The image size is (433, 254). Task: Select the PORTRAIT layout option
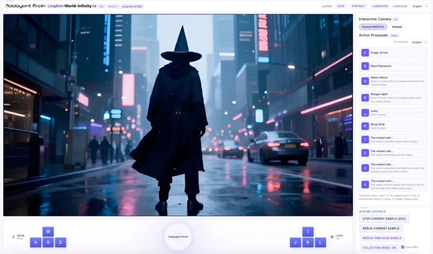click(x=358, y=6)
